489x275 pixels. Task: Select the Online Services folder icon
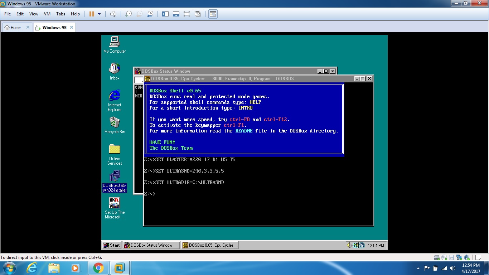pos(115,154)
